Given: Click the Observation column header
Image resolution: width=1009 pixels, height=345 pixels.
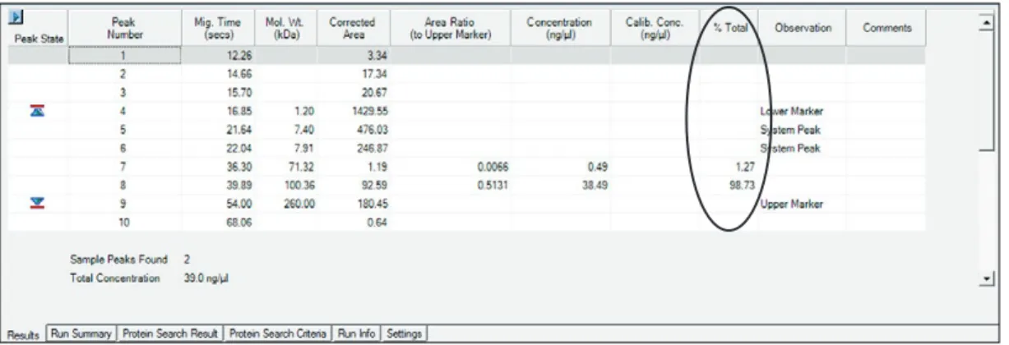Looking at the screenshot, I should (802, 29).
